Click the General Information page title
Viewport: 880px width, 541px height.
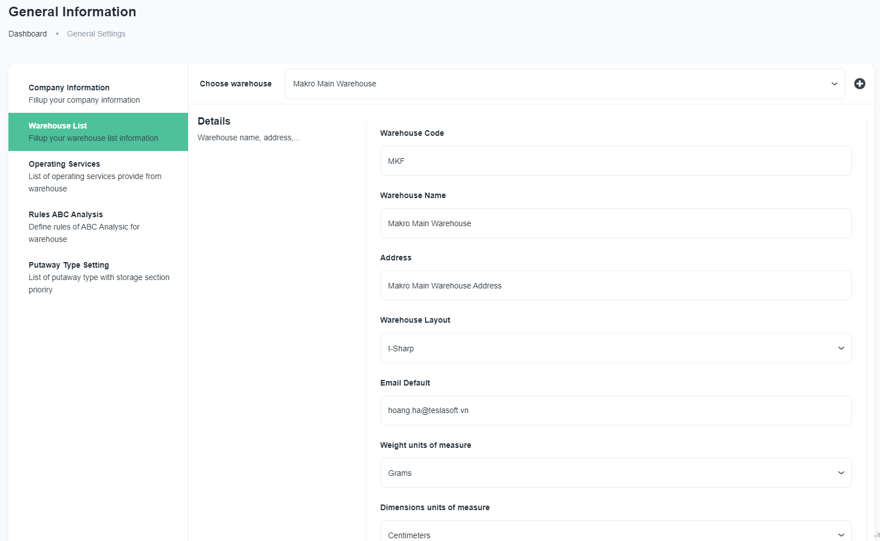72,12
